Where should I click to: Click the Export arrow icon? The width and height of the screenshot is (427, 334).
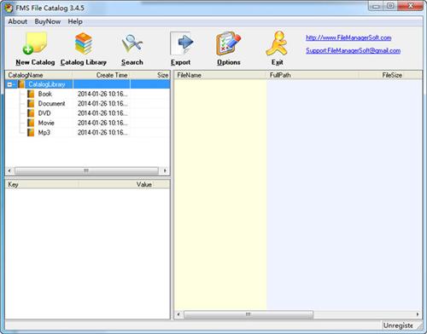tap(181, 43)
